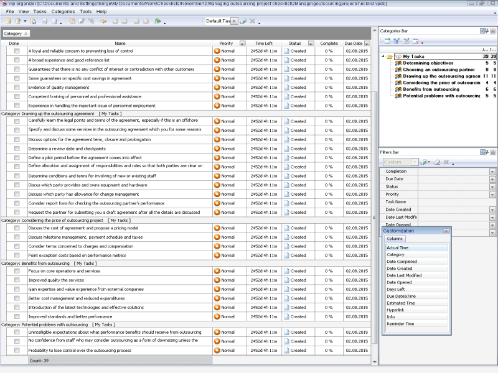Click the New Category icon in Categories Bar
The image size is (498, 373).
point(387,41)
